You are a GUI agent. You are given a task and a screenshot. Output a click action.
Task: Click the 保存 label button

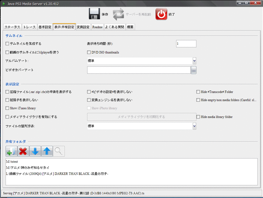[105, 14]
